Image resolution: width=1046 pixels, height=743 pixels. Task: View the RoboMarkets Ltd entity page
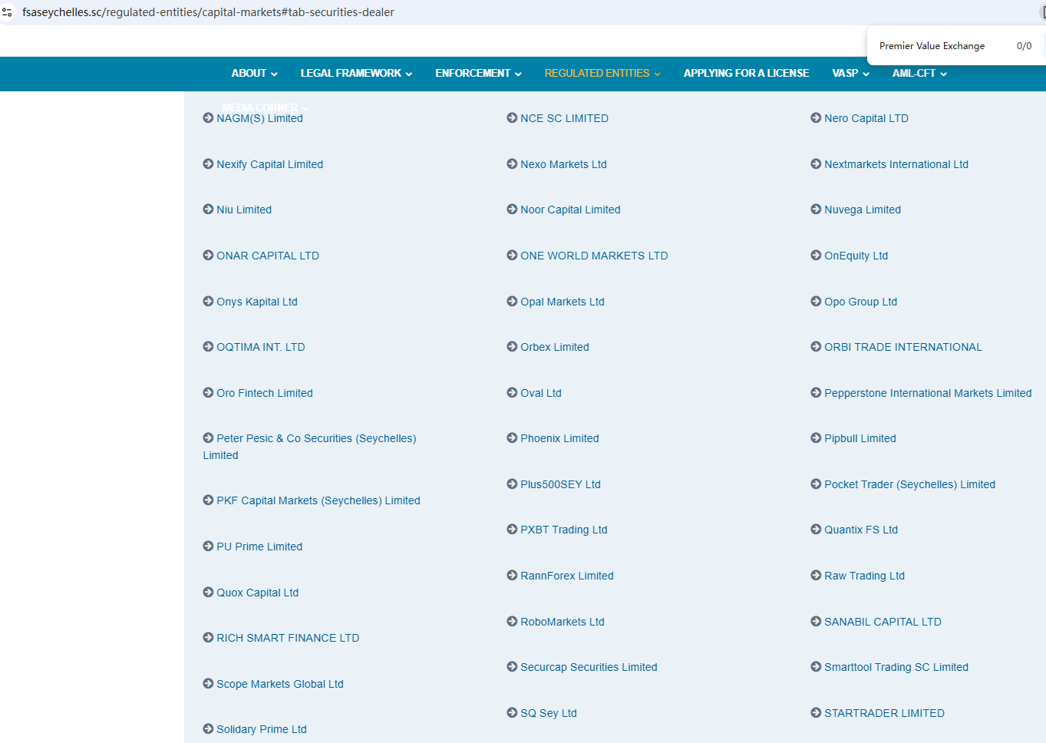[x=563, y=622]
